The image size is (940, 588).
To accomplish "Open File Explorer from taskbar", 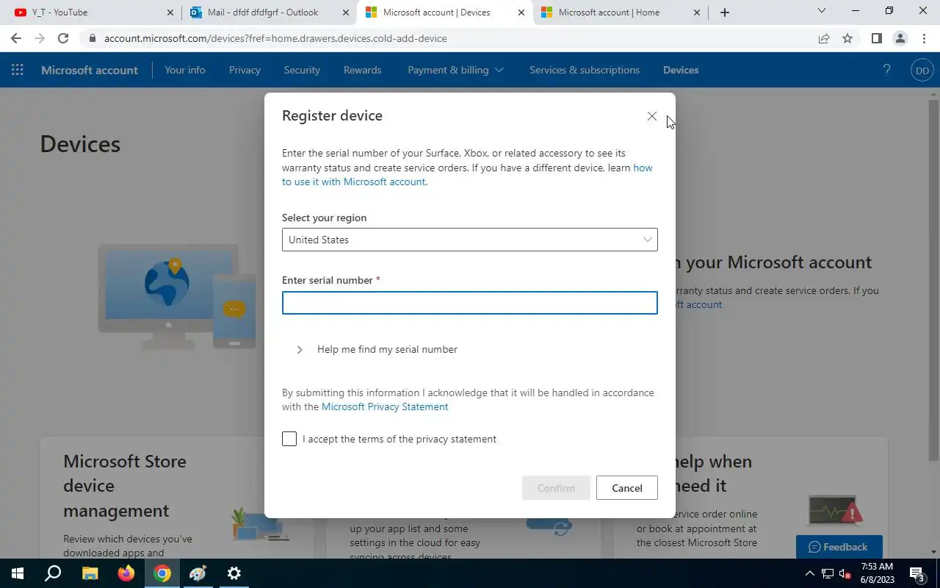I will click(90, 573).
